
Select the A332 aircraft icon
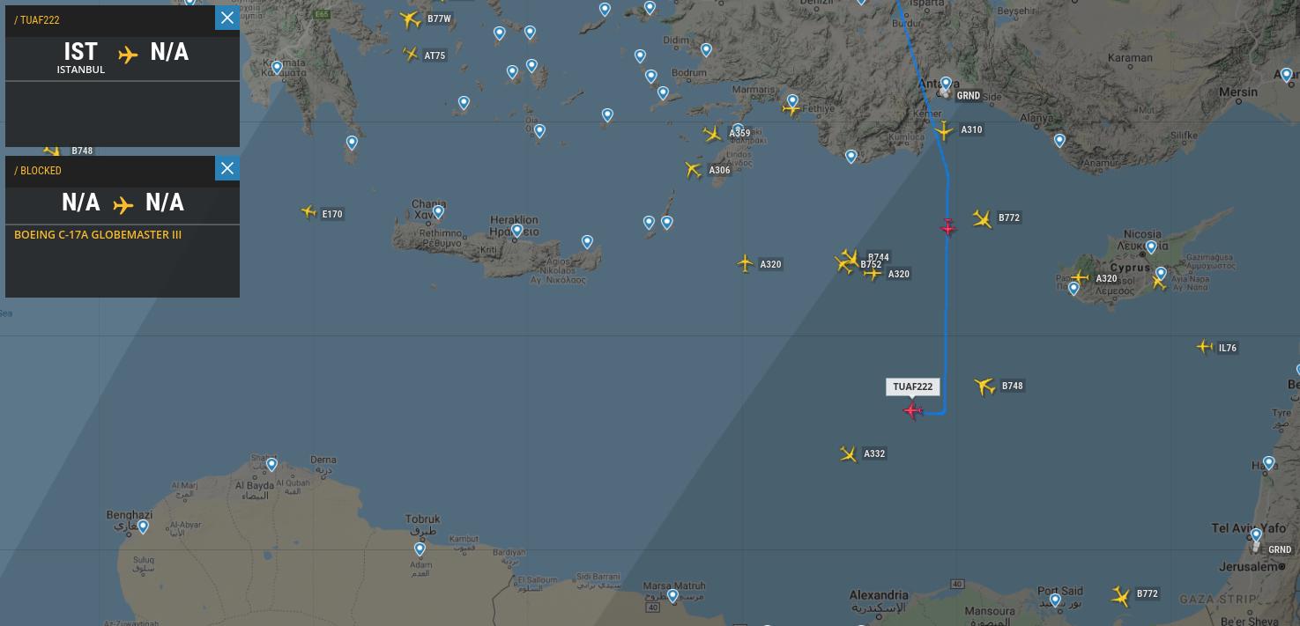848,453
